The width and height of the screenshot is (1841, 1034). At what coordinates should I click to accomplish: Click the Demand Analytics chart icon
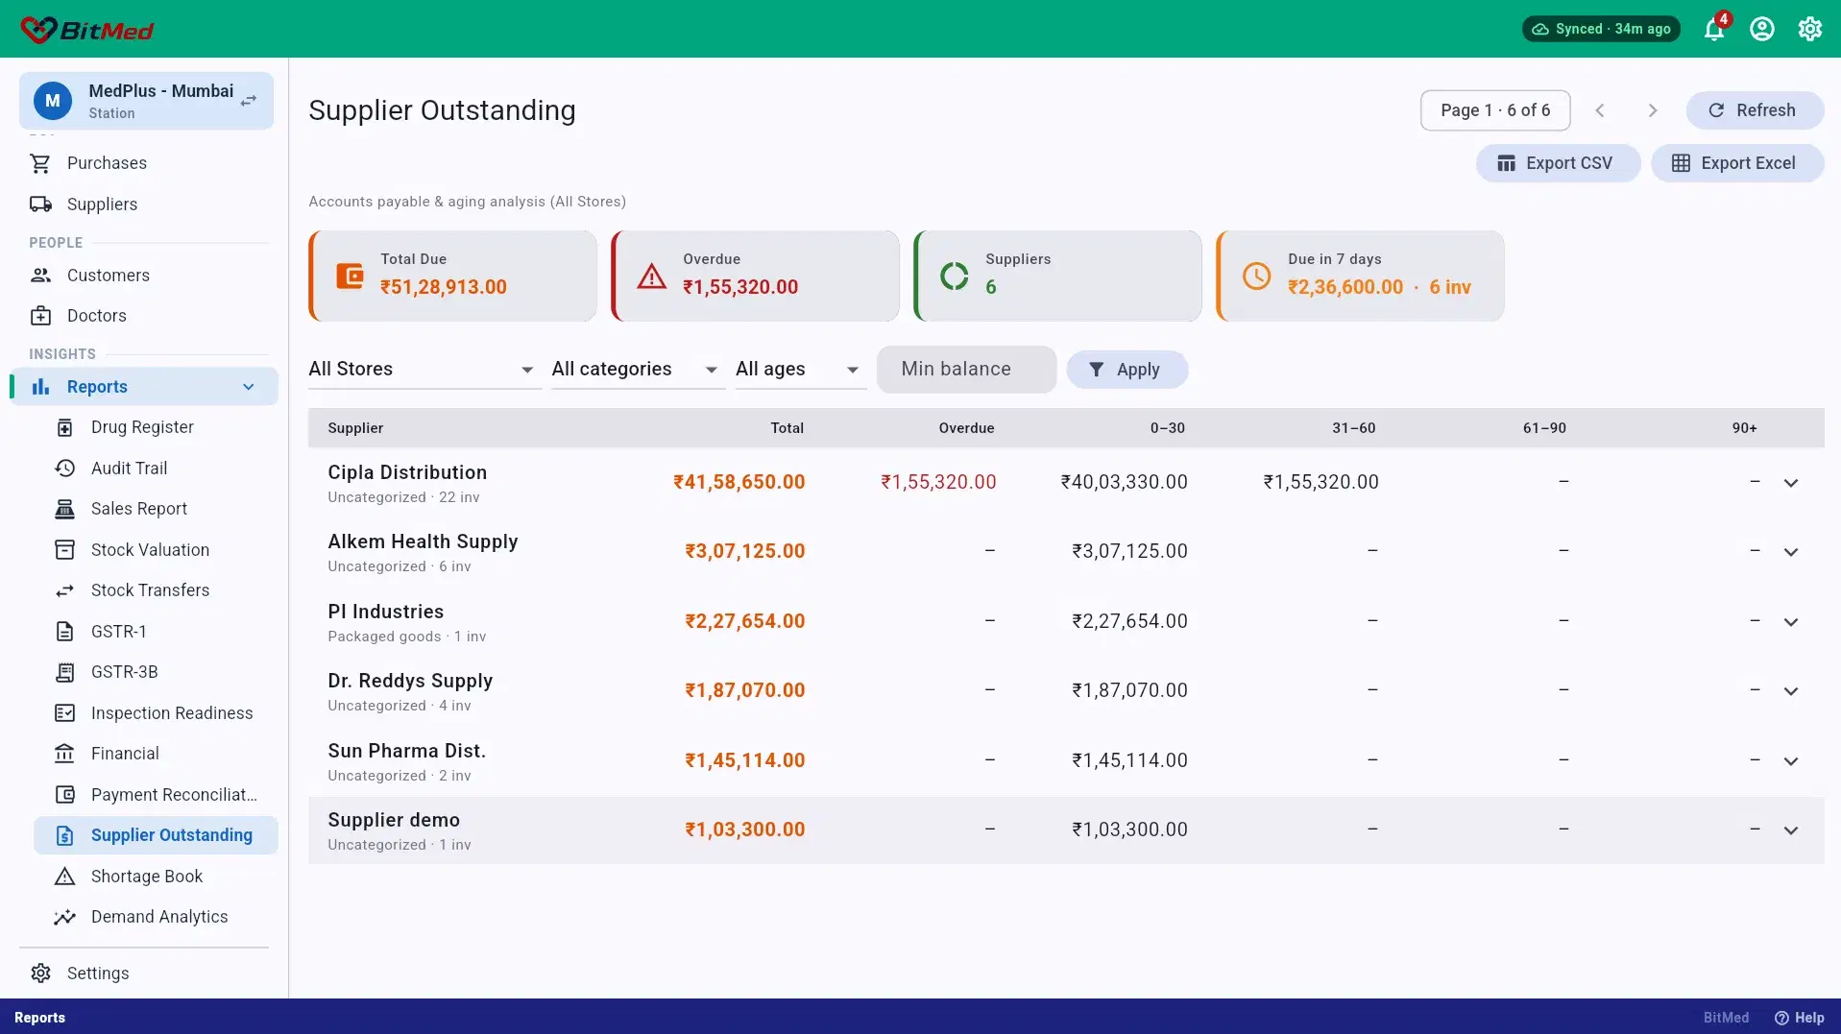coord(64,917)
